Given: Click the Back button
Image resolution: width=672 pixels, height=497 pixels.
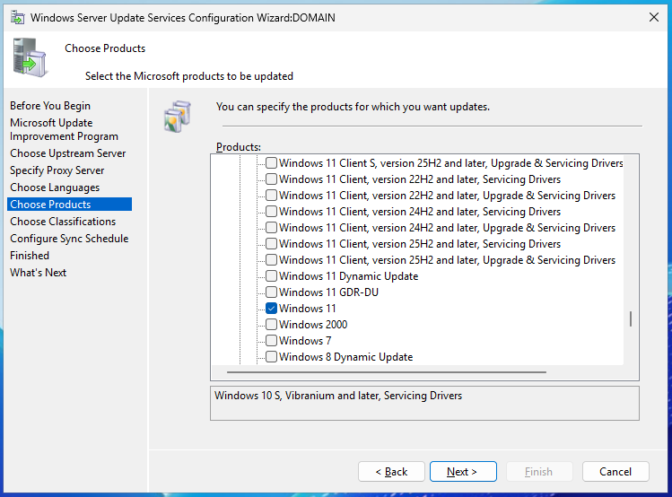Looking at the screenshot, I should coord(391,472).
